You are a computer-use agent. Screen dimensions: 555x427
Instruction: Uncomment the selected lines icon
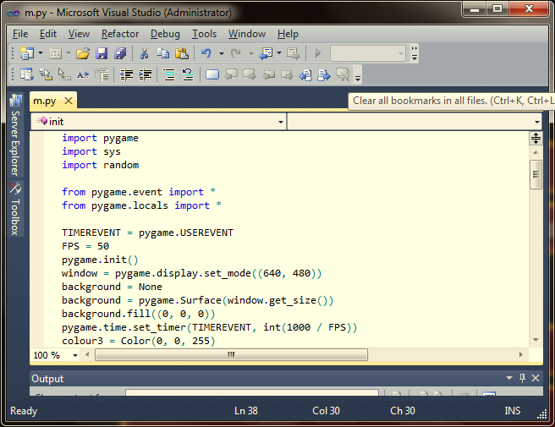(188, 74)
